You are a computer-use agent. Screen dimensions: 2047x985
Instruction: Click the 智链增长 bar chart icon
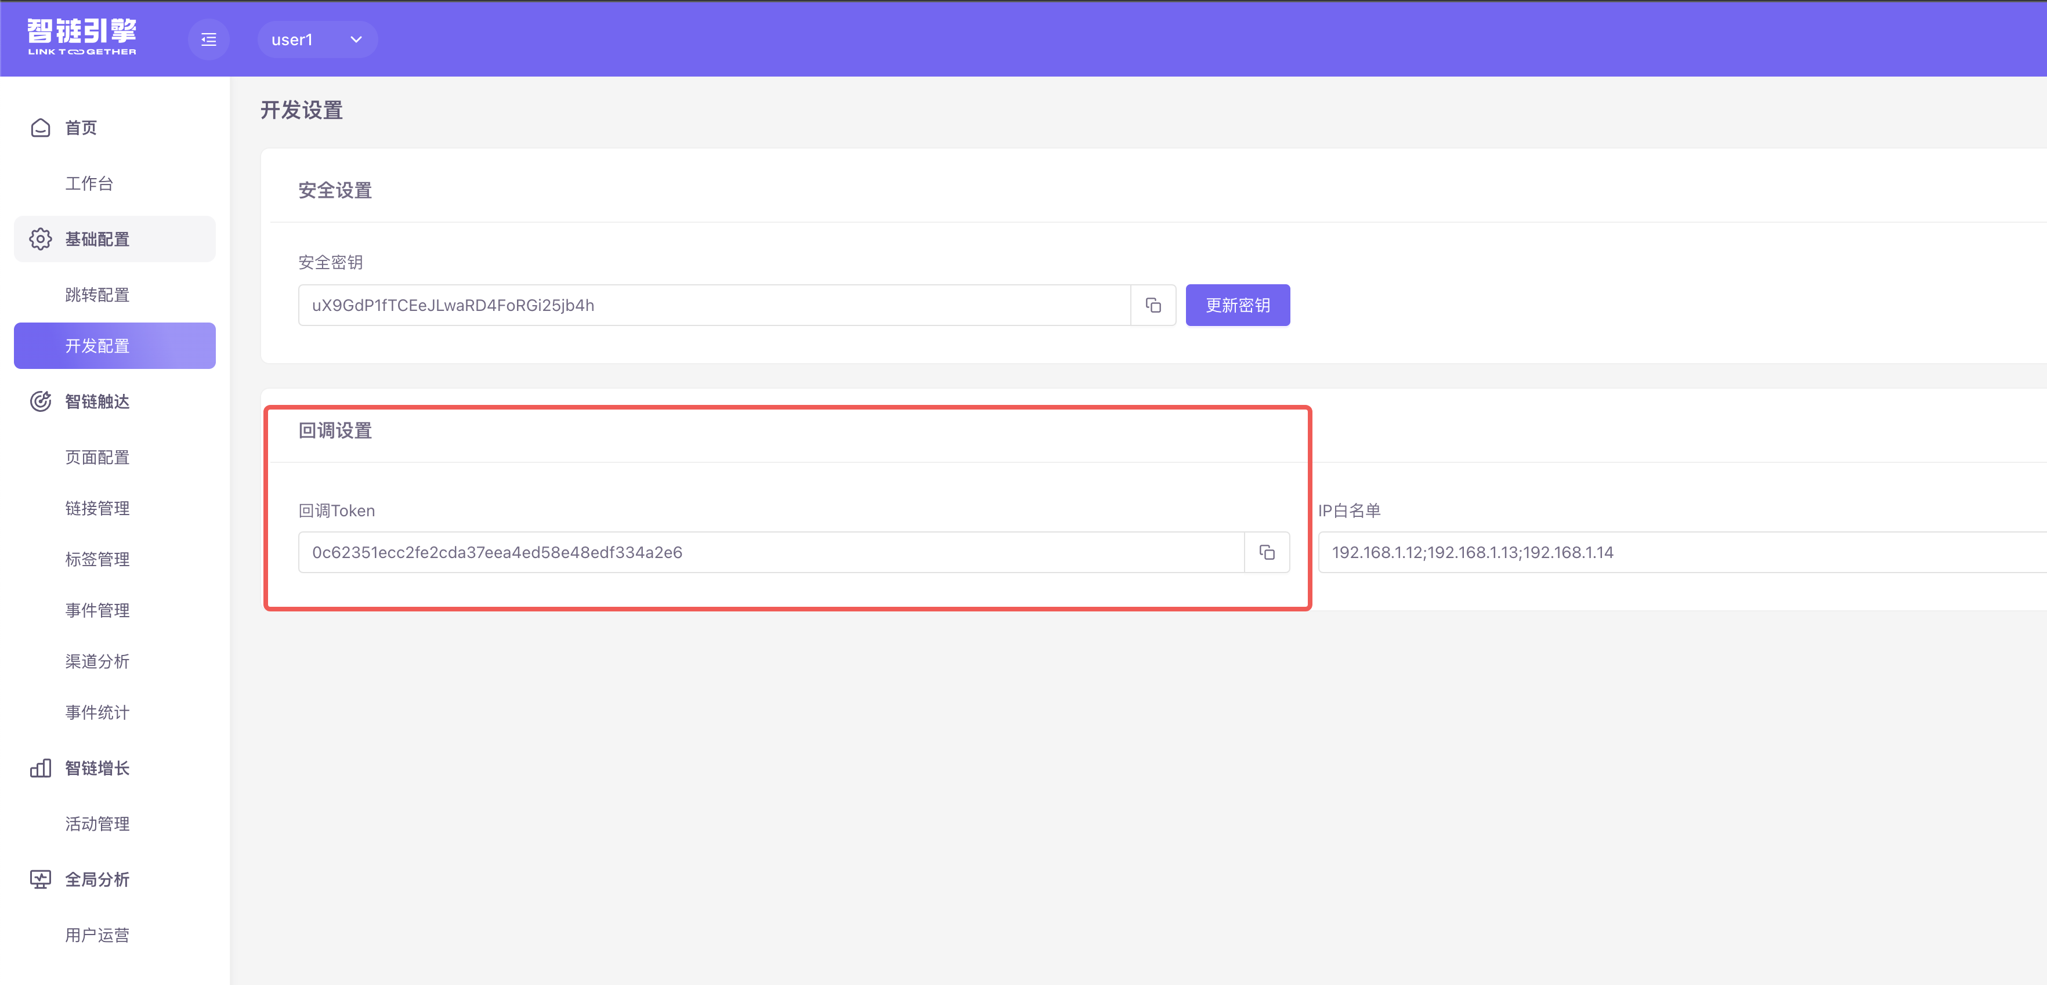[x=41, y=768]
